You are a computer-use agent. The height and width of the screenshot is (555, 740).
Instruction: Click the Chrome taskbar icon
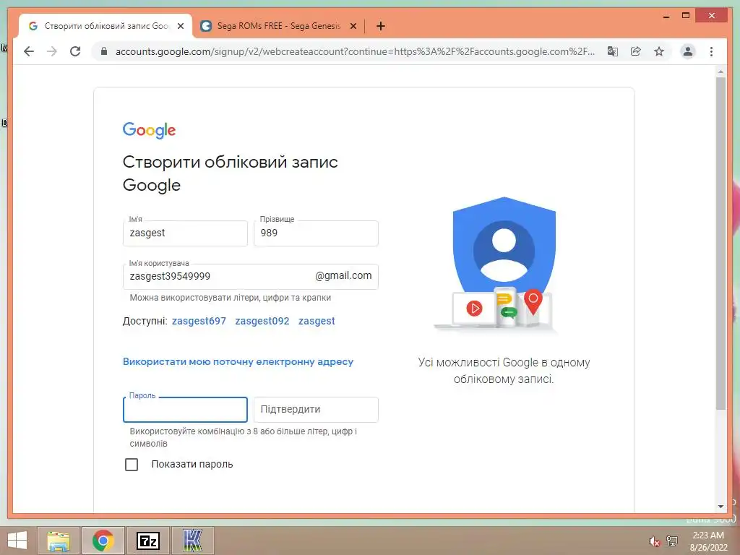point(103,541)
